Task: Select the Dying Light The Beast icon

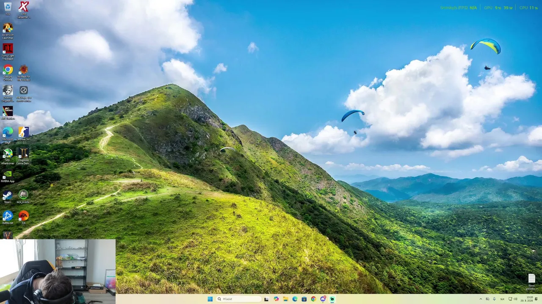Action: (x=8, y=52)
